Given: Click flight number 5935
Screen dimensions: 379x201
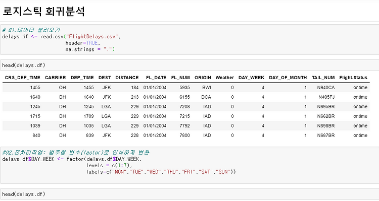Looking at the screenshot, I should click(184, 88).
